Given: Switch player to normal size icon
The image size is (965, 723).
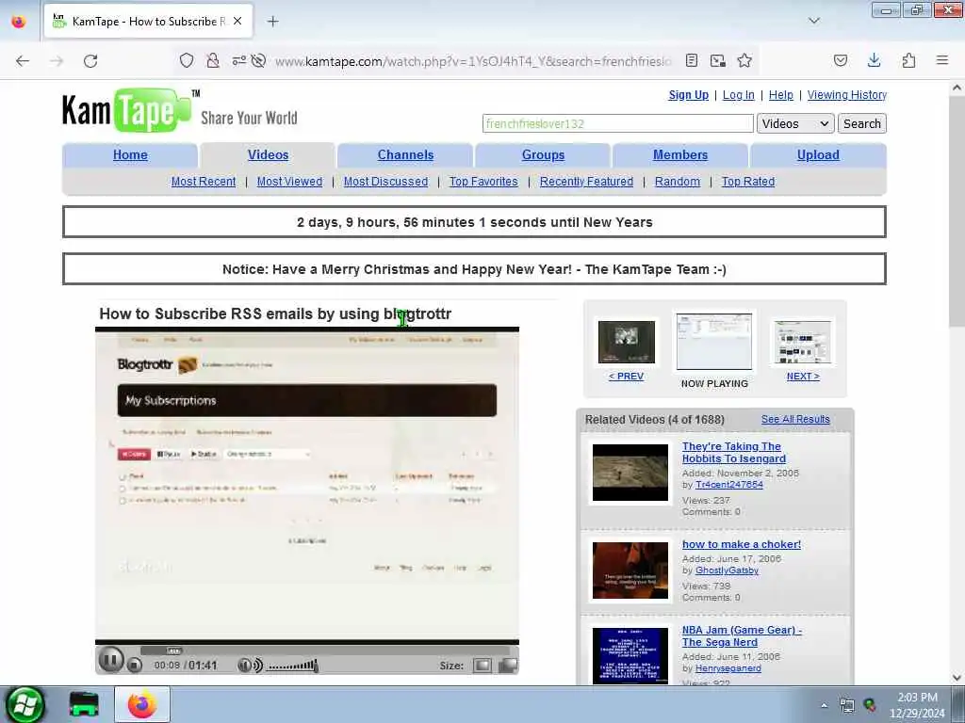Looking at the screenshot, I should pos(482,666).
